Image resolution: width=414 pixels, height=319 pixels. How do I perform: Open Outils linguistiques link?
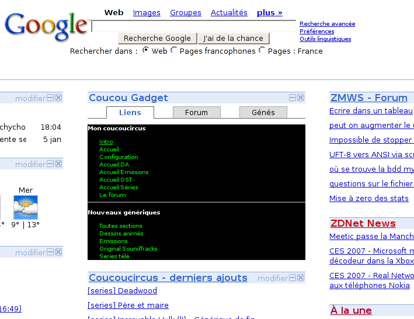[x=325, y=39]
